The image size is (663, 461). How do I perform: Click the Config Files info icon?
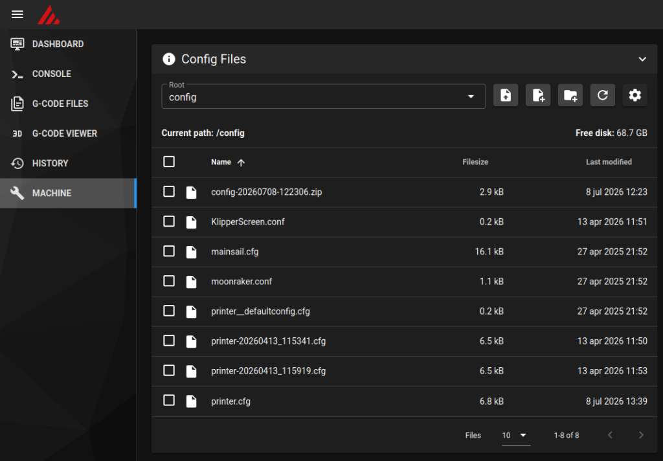pos(169,59)
